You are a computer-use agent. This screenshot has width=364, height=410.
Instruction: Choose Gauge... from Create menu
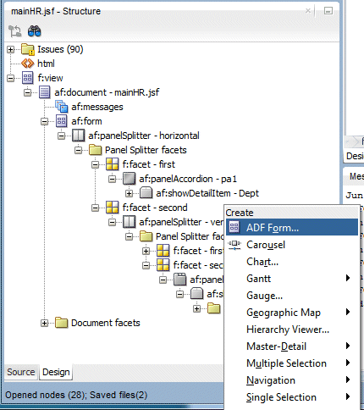292,296
